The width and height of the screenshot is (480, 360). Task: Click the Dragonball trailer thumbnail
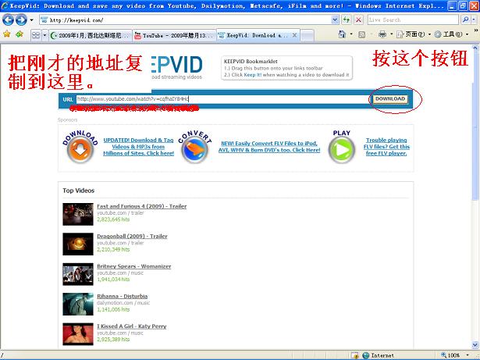click(x=78, y=244)
